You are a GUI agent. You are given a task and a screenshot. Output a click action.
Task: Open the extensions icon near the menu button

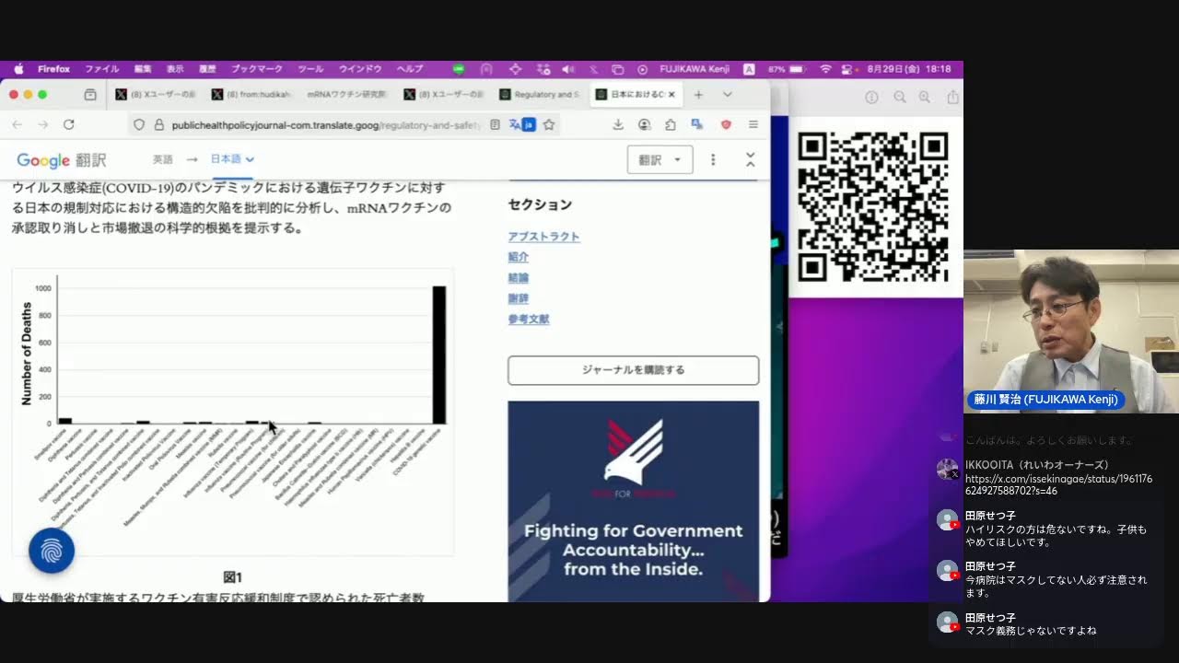[x=671, y=124]
